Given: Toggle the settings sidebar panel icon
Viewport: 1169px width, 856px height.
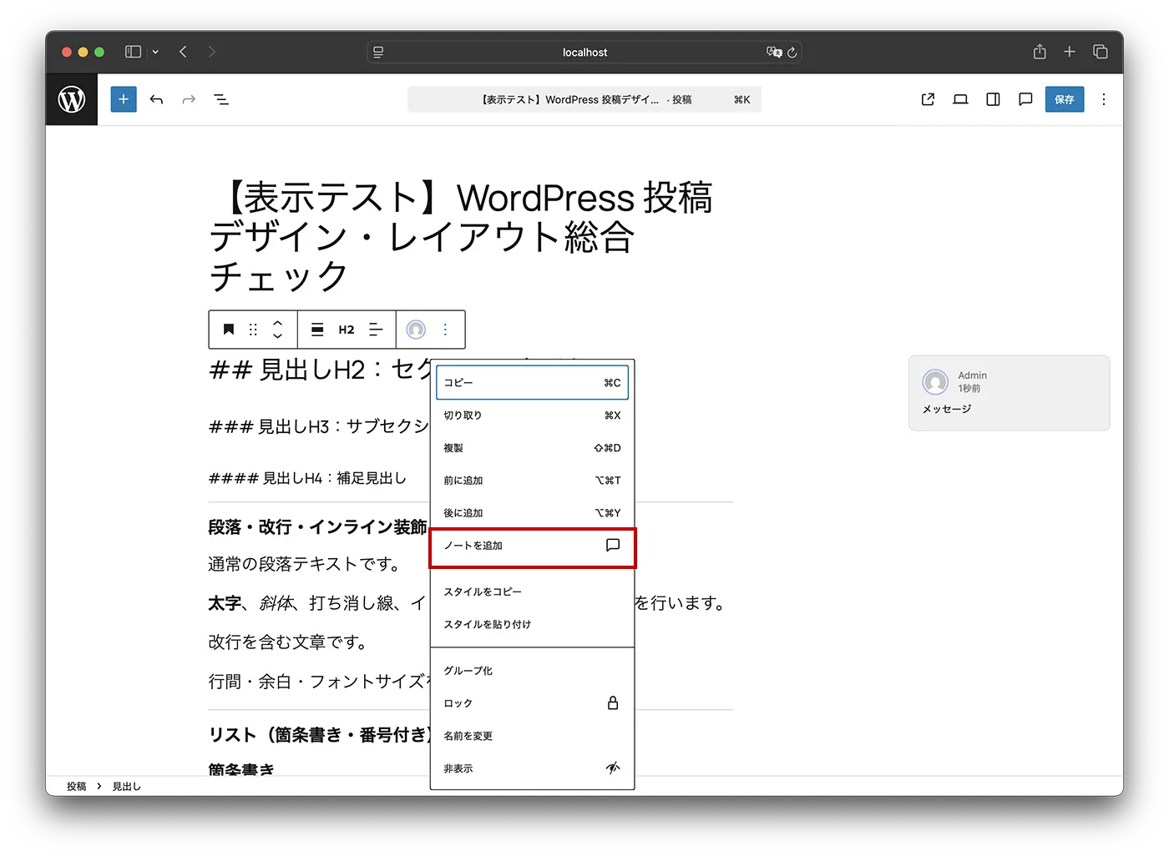Looking at the screenshot, I should coord(992,99).
